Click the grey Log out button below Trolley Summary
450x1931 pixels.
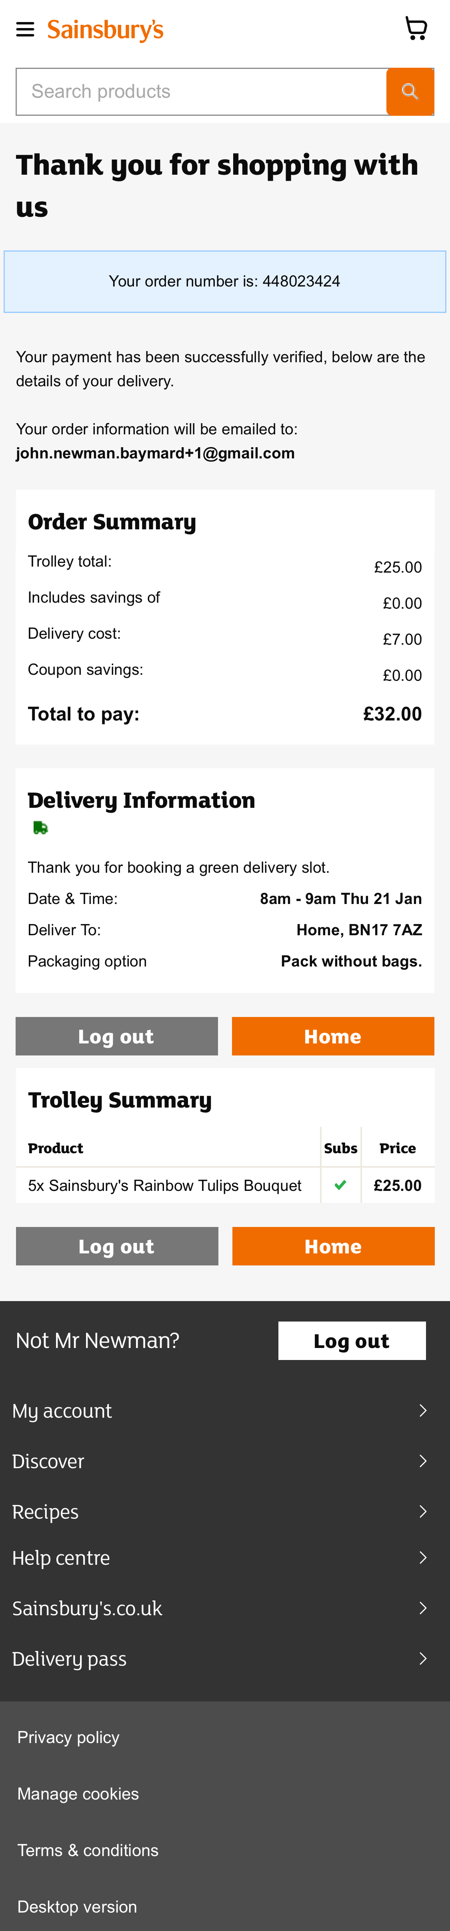(x=117, y=1246)
